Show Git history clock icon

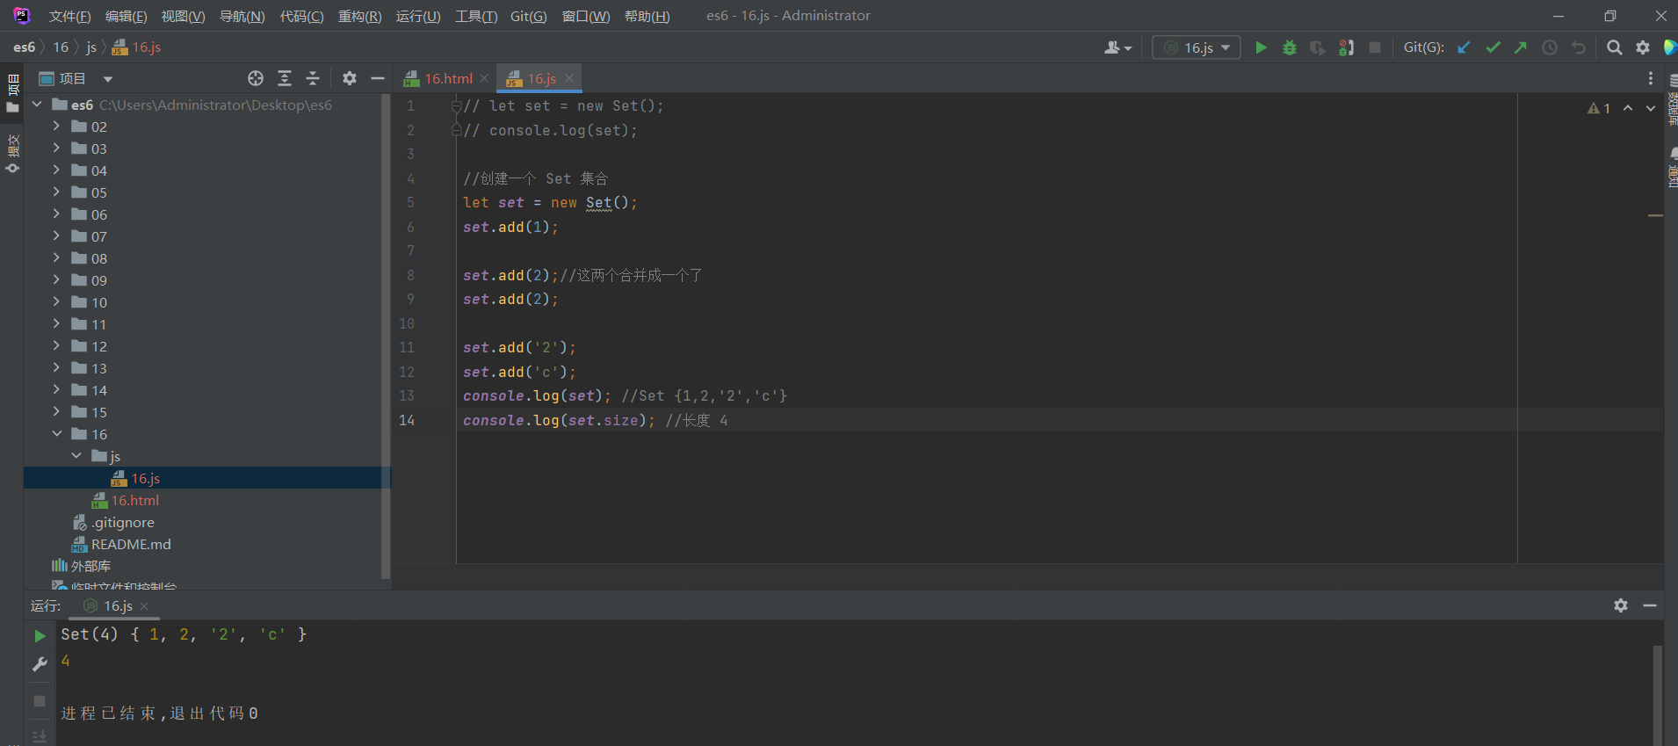(1550, 47)
